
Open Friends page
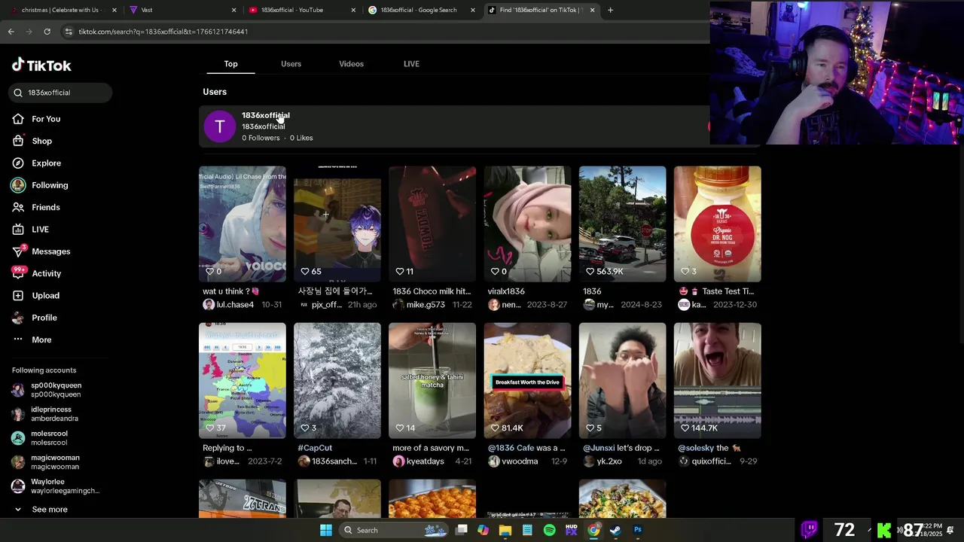tap(45, 207)
